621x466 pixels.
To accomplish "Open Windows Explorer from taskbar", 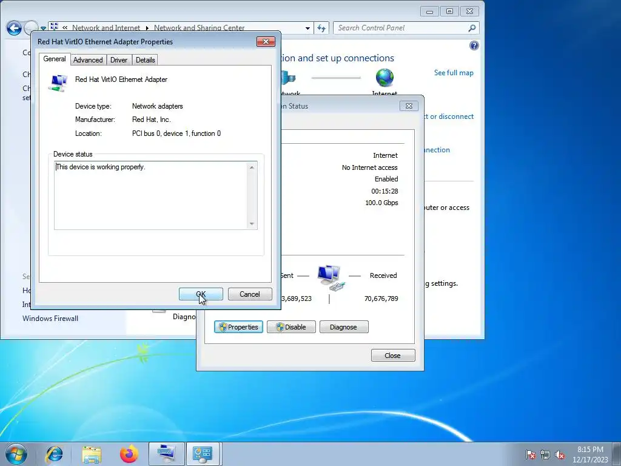I will pyautogui.click(x=92, y=454).
